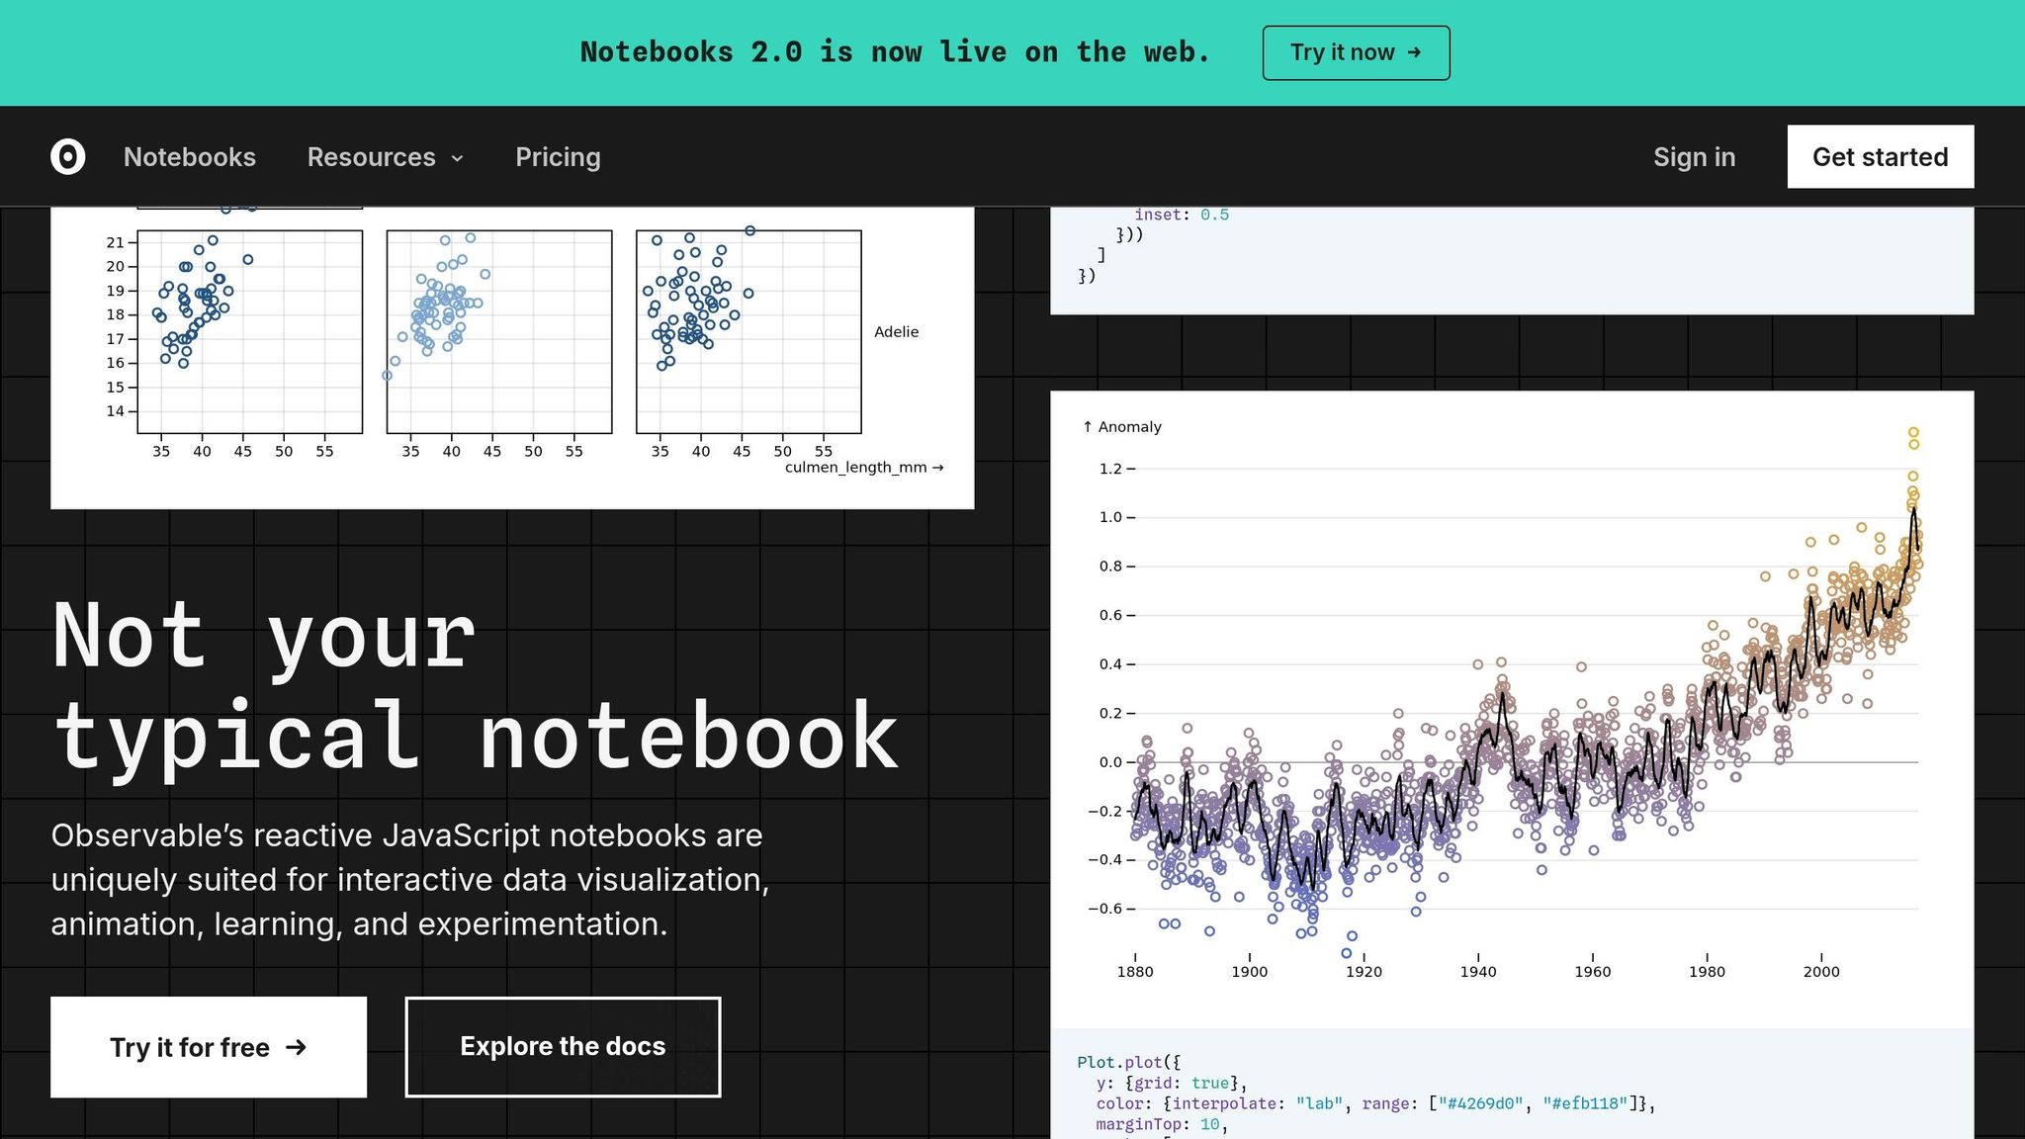The width and height of the screenshot is (2025, 1139).
Task: Click the 1940 x-axis tick label
Action: click(1478, 972)
